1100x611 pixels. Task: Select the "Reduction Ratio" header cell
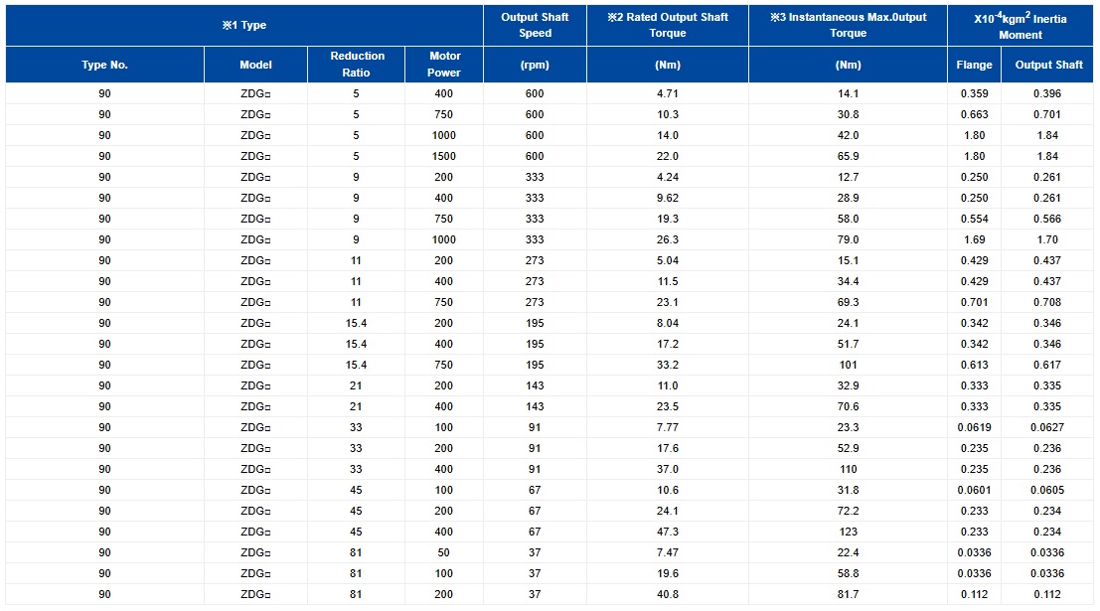coord(357,65)
